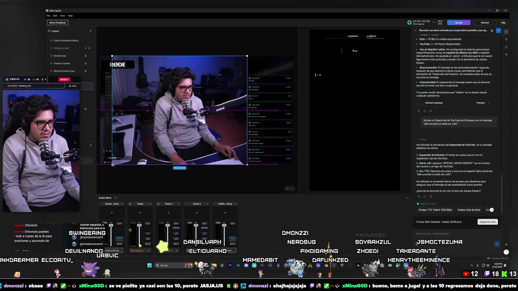The height and width of the screenshot is (291, 518).
Task: Select the Recent Events Loop layer
Action: [64, 71]
